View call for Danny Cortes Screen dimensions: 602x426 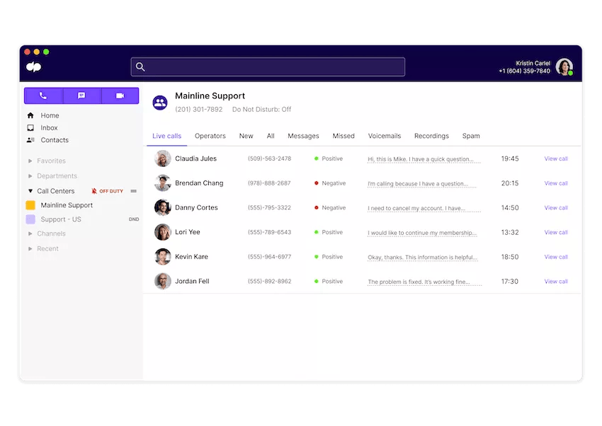pyautogui.click(x=556, y=207)
